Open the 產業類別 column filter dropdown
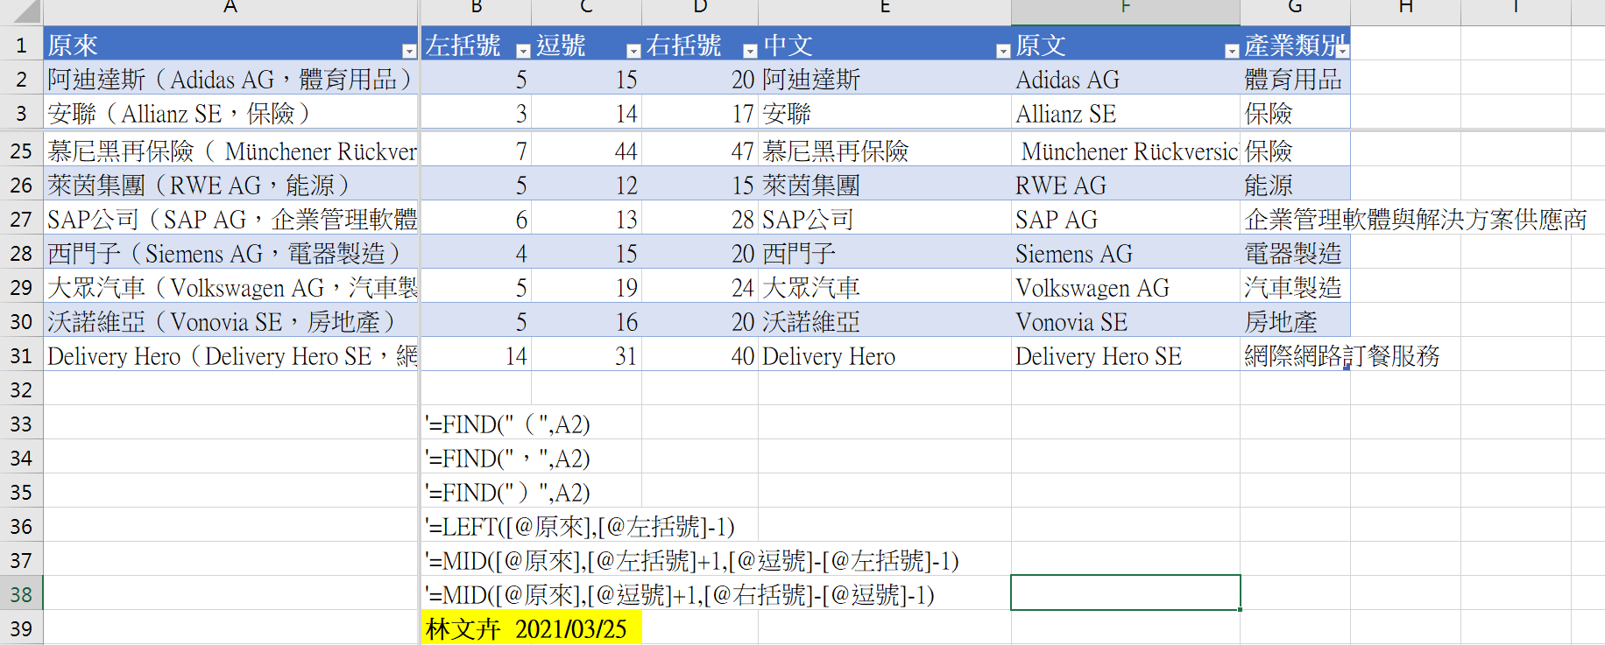The image size is (1605, 645). point(1342,51)
